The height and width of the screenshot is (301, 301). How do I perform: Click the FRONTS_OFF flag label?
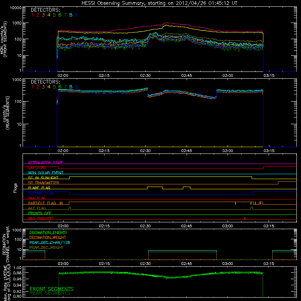coord(40,213)
